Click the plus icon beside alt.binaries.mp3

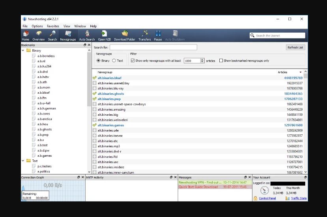95,146
